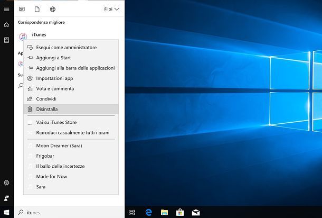Click the Windows Start button
Image resolution: width=322 pixels, height=218 pixels.
pyautogui.click(x=6, y=212)
